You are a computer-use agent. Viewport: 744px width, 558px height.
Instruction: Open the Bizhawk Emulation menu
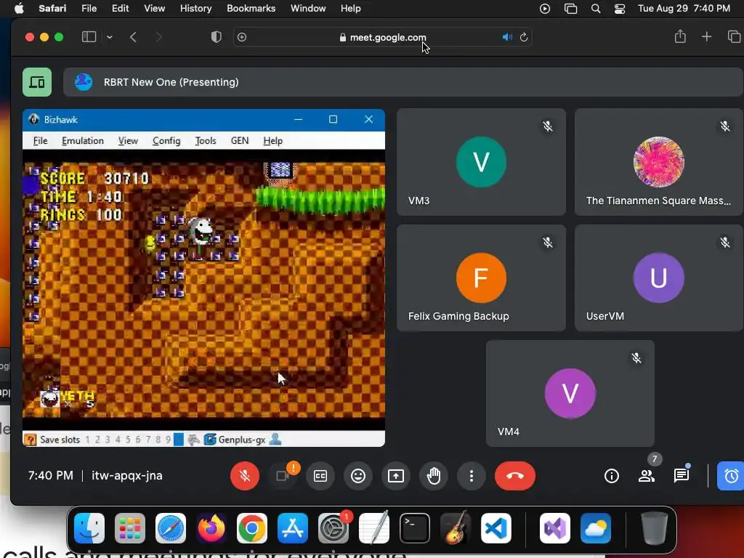tap(83, 141)
